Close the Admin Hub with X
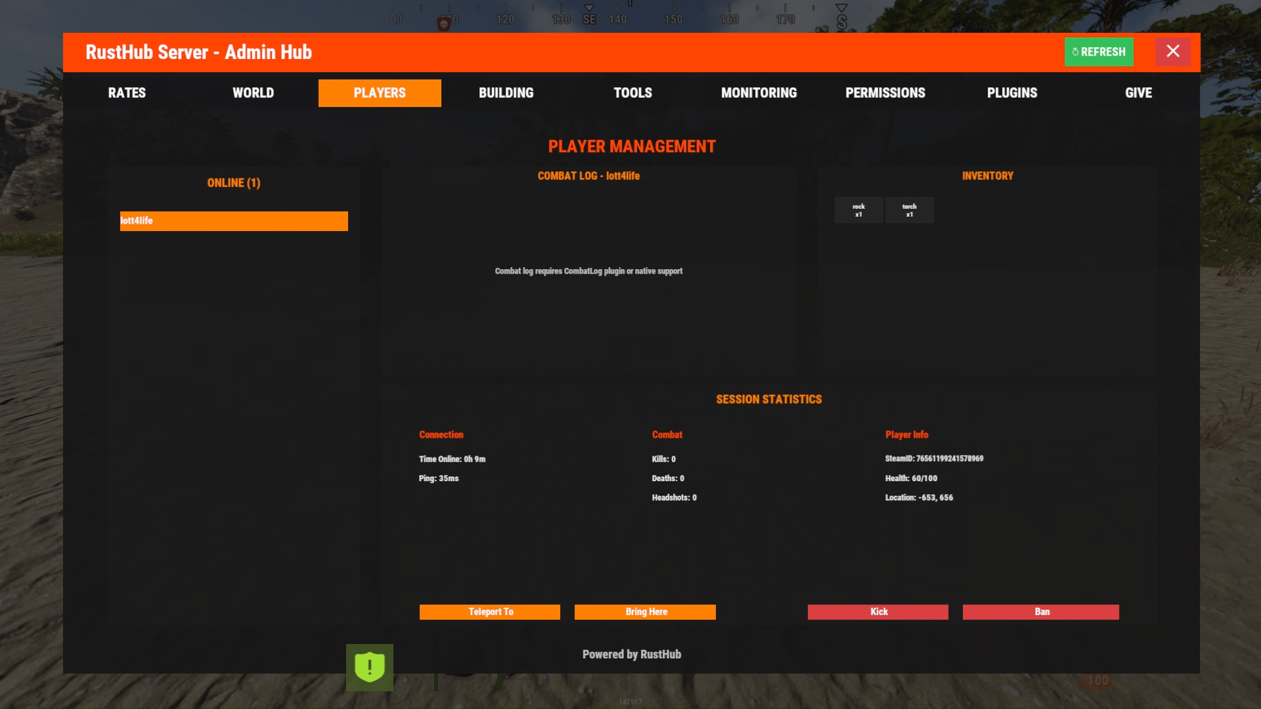 (1173, 52)
